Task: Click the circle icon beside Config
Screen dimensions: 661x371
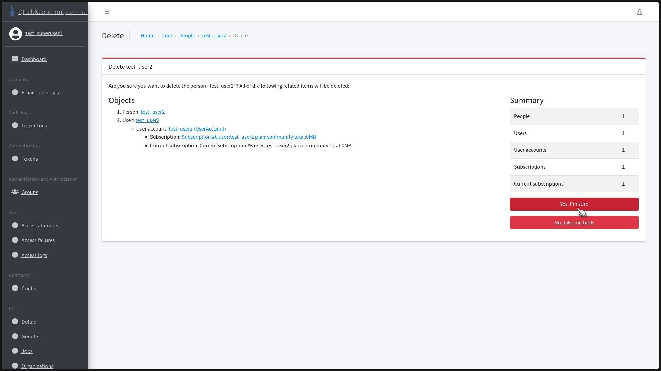Action: pyautogui.click(x=15, y=288)
